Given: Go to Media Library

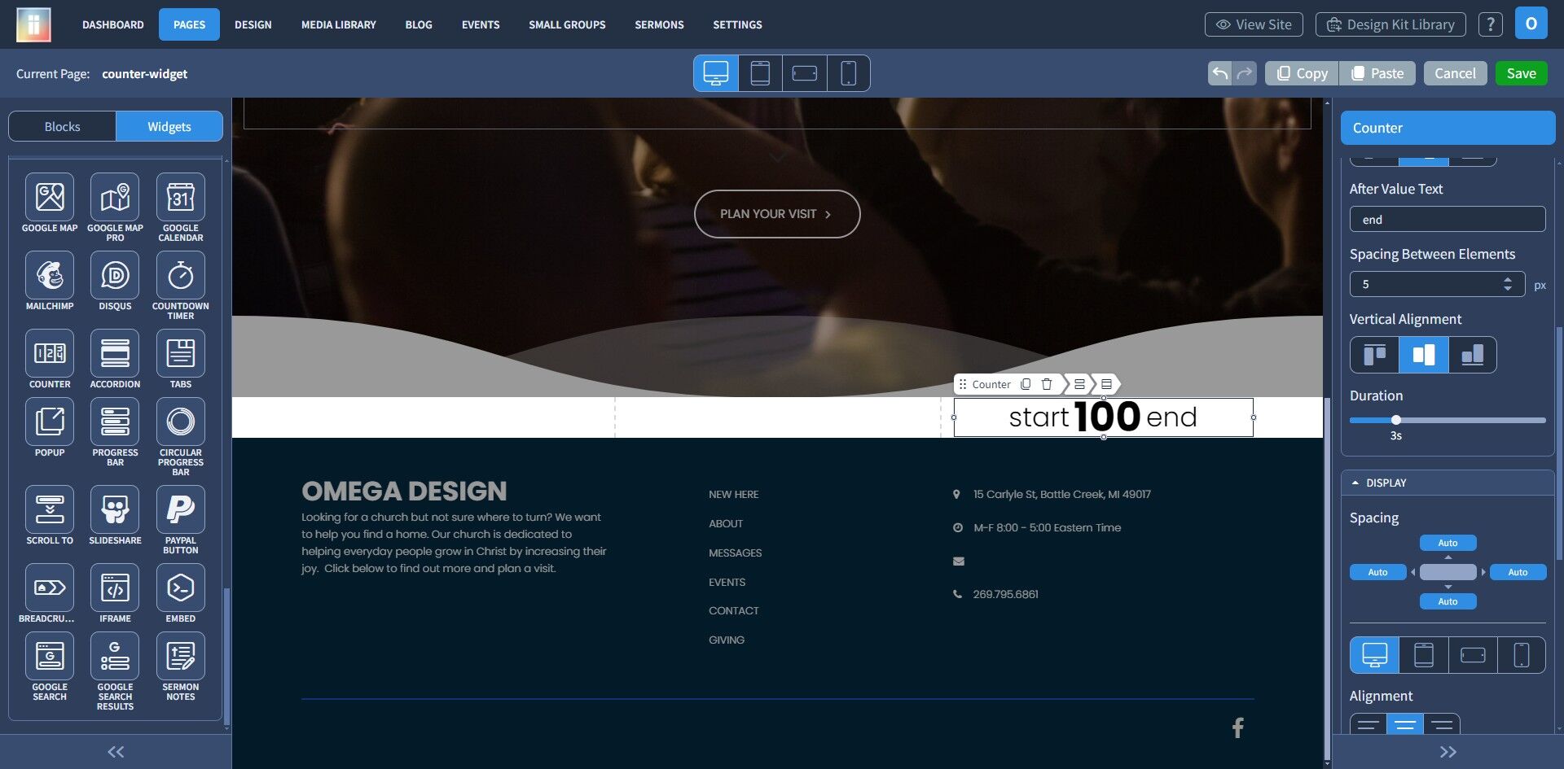Looking at the screenshot, I should [339, 24].
